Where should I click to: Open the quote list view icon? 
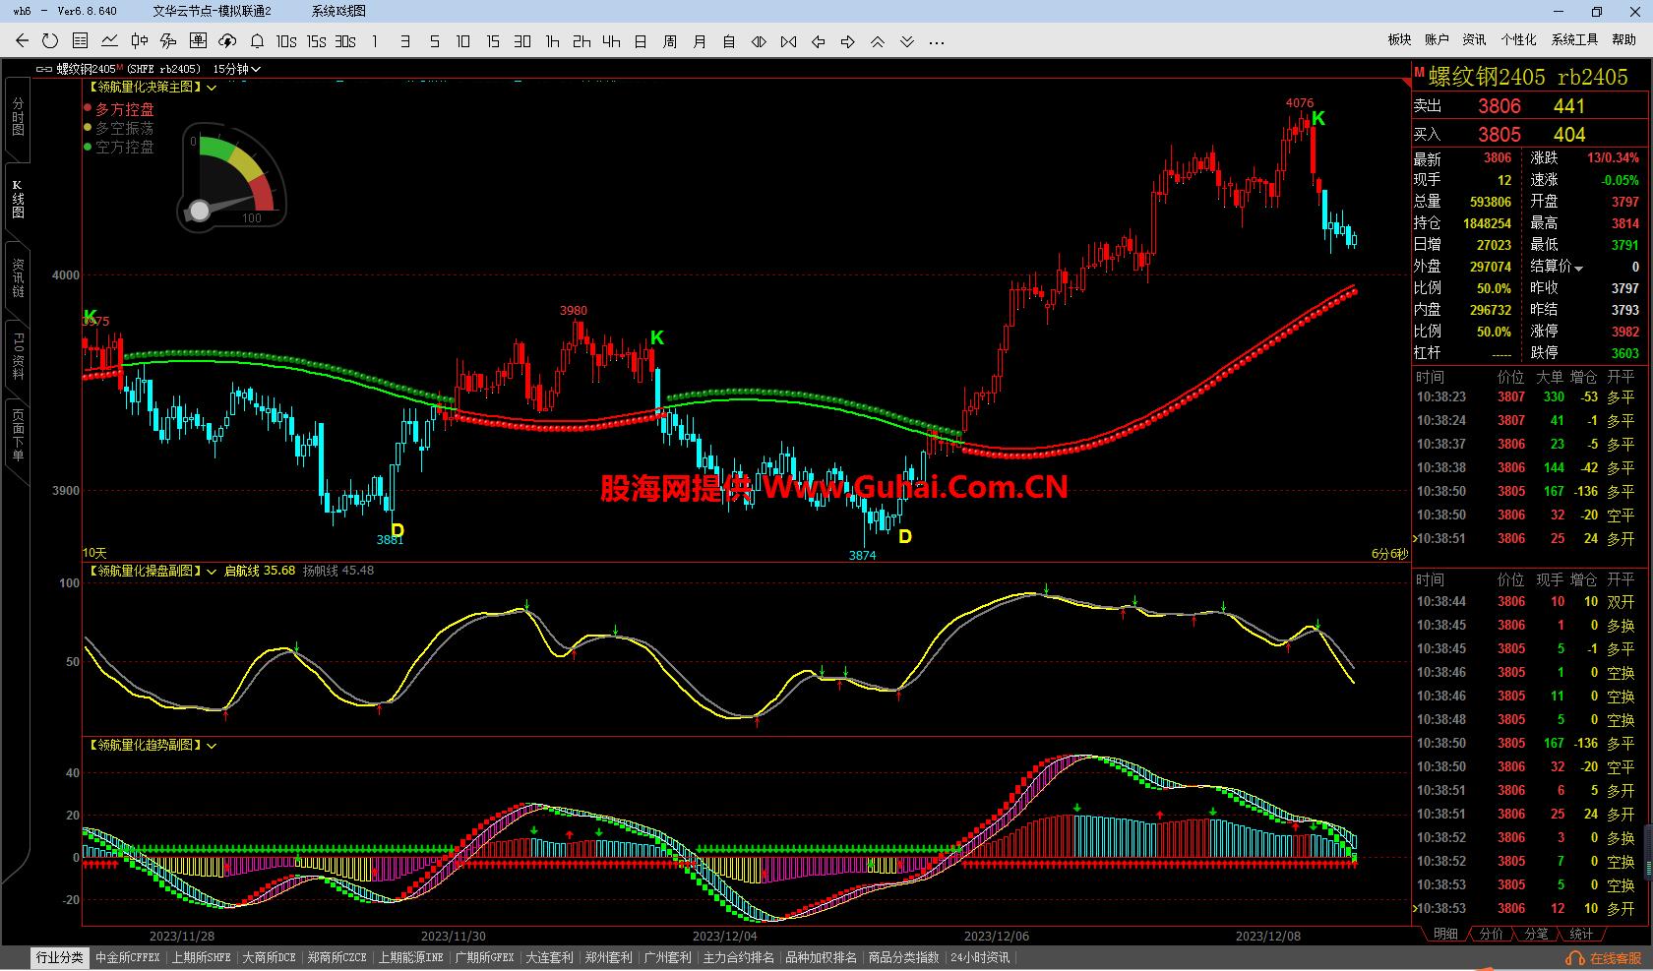click(x=80, y=40)
